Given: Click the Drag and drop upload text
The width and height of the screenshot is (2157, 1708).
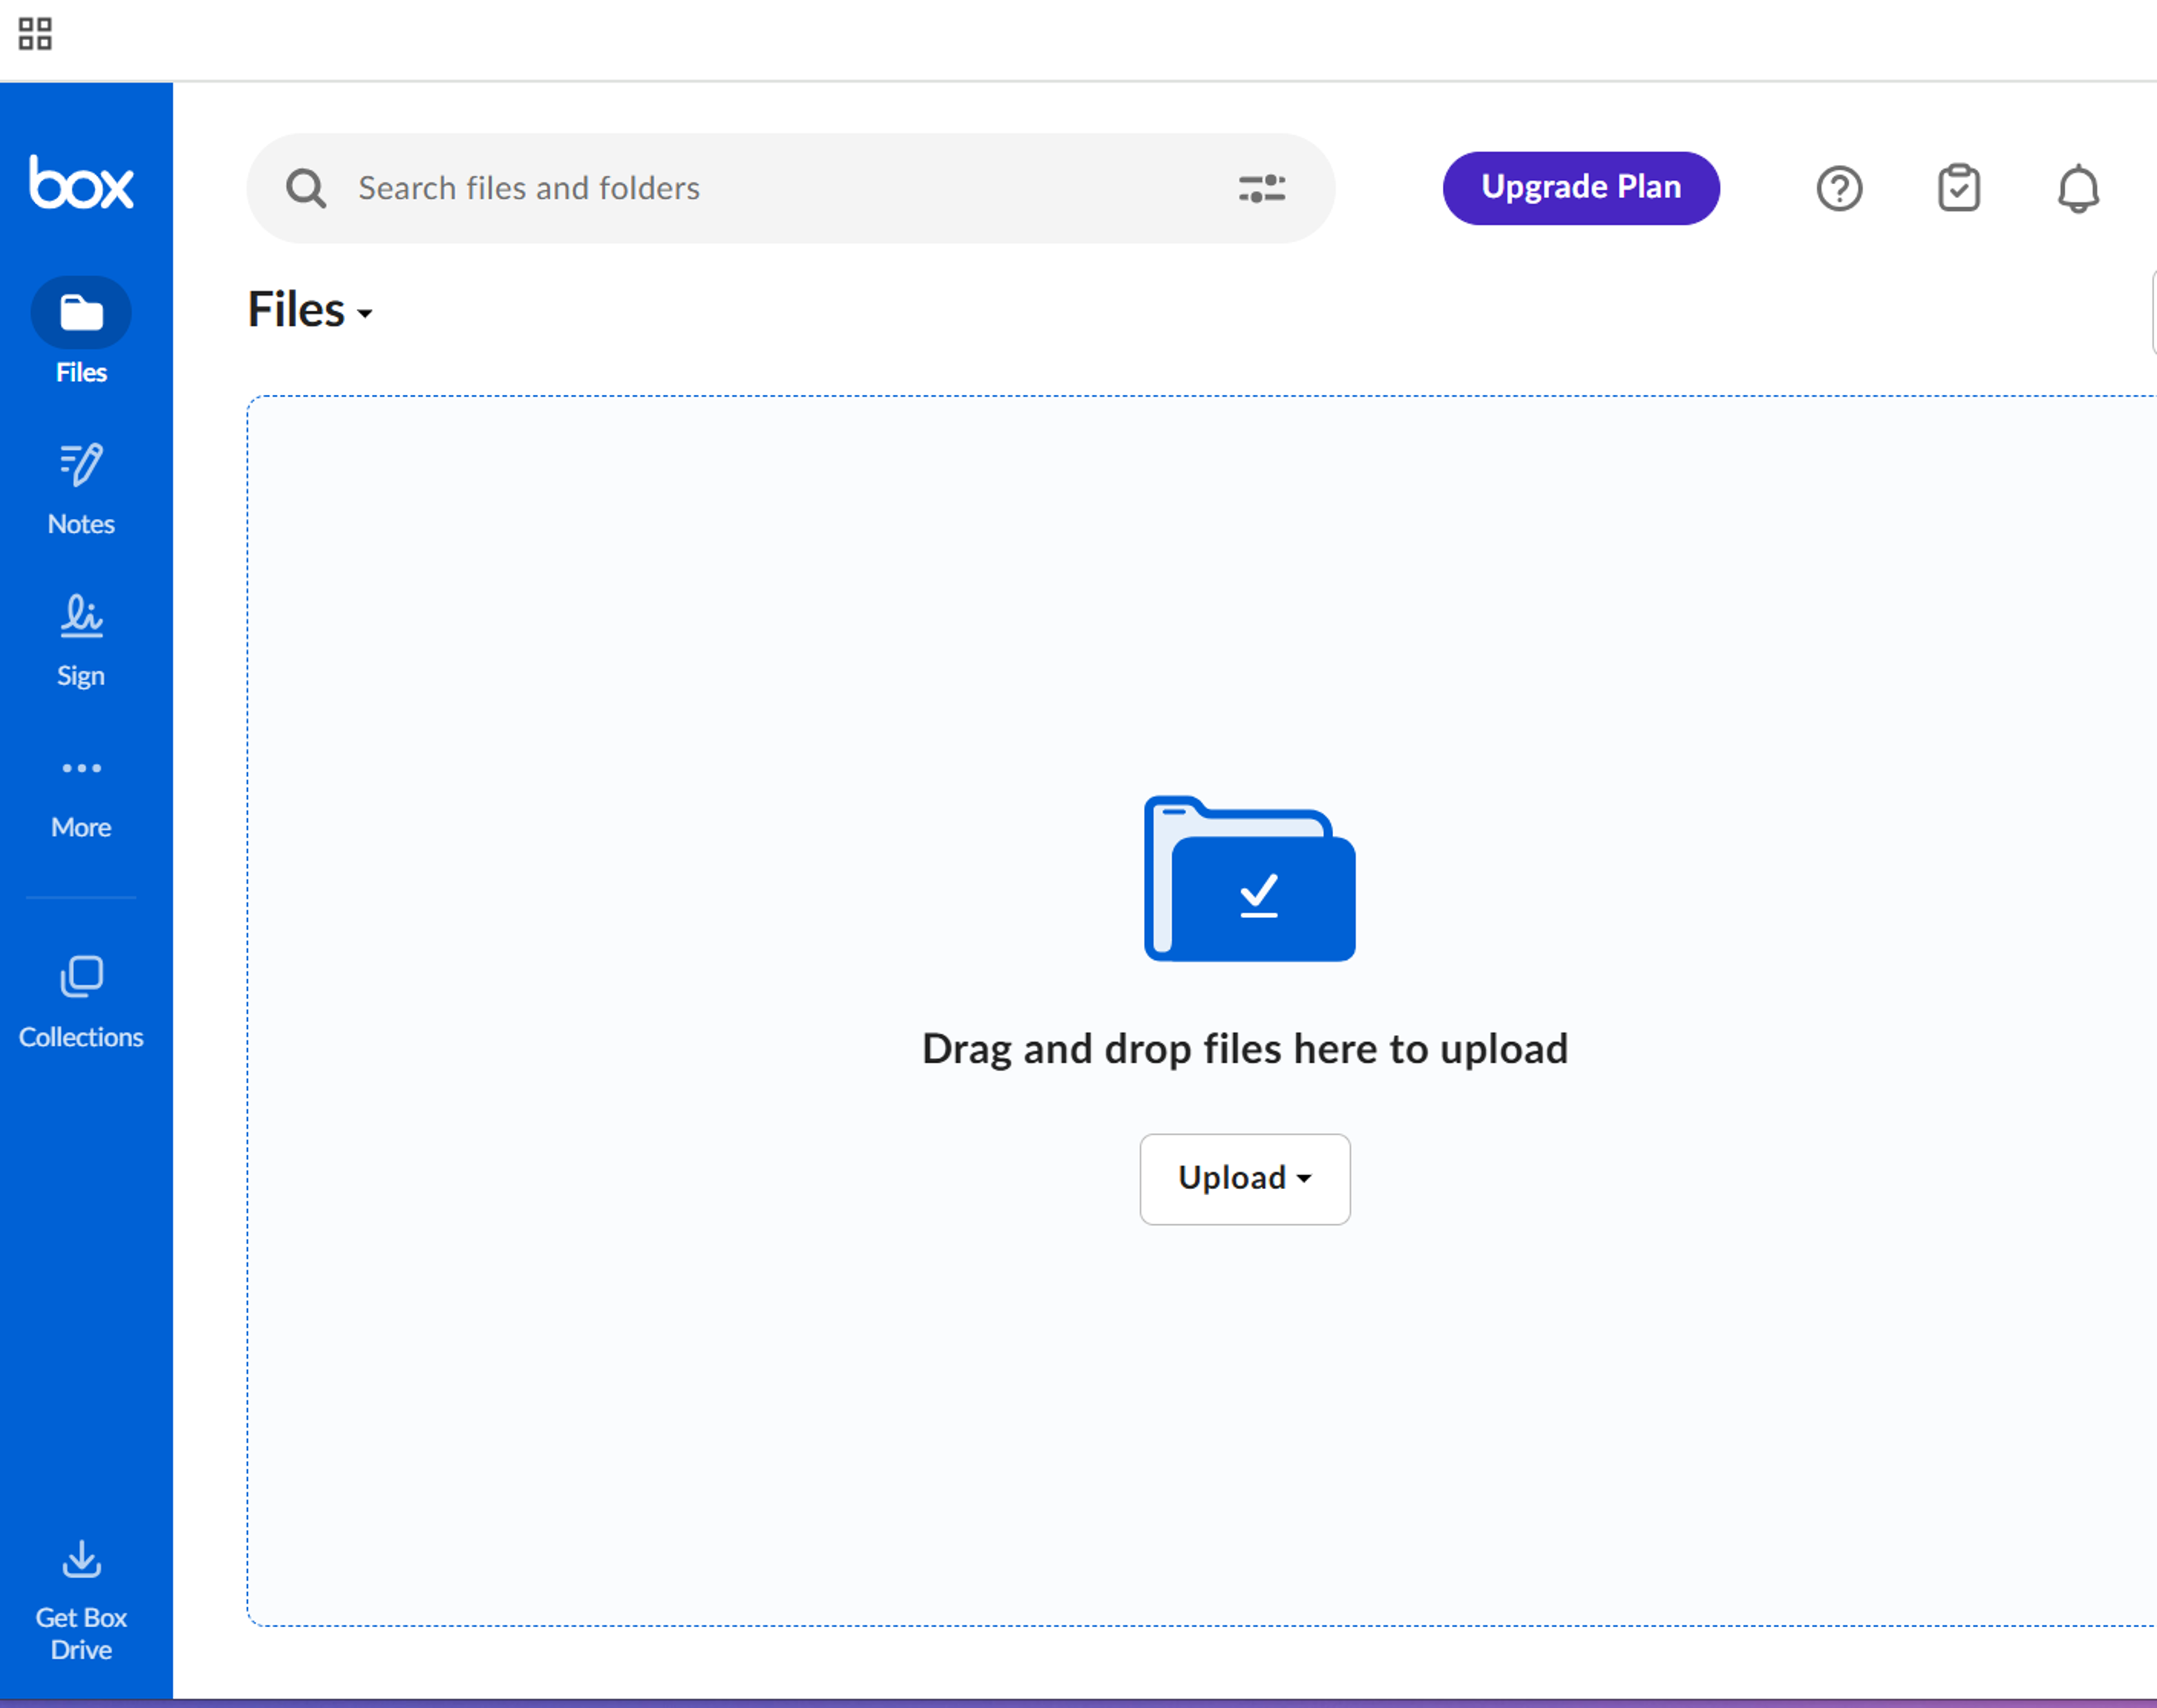Looking at the screenshot, I should tap(1244, 1049).
